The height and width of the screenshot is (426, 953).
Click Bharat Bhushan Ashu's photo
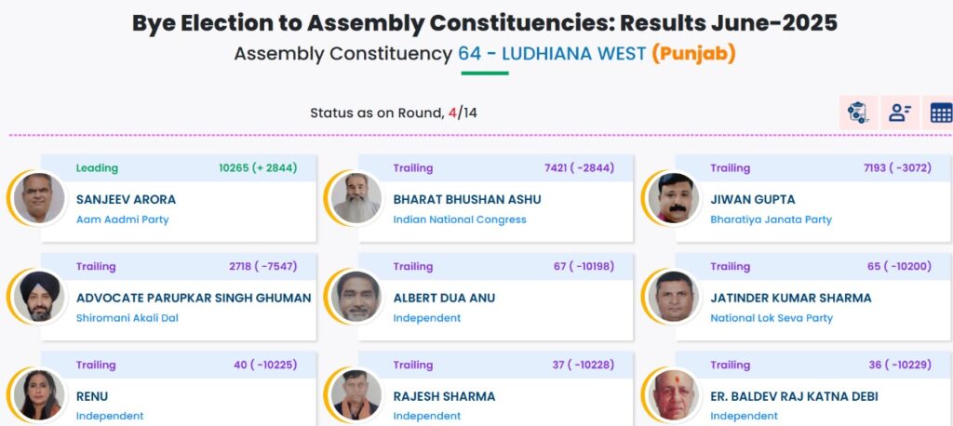[356, 198]
